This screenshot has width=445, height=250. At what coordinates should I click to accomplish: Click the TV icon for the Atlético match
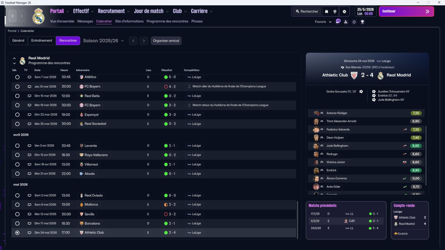coord(30,77)
